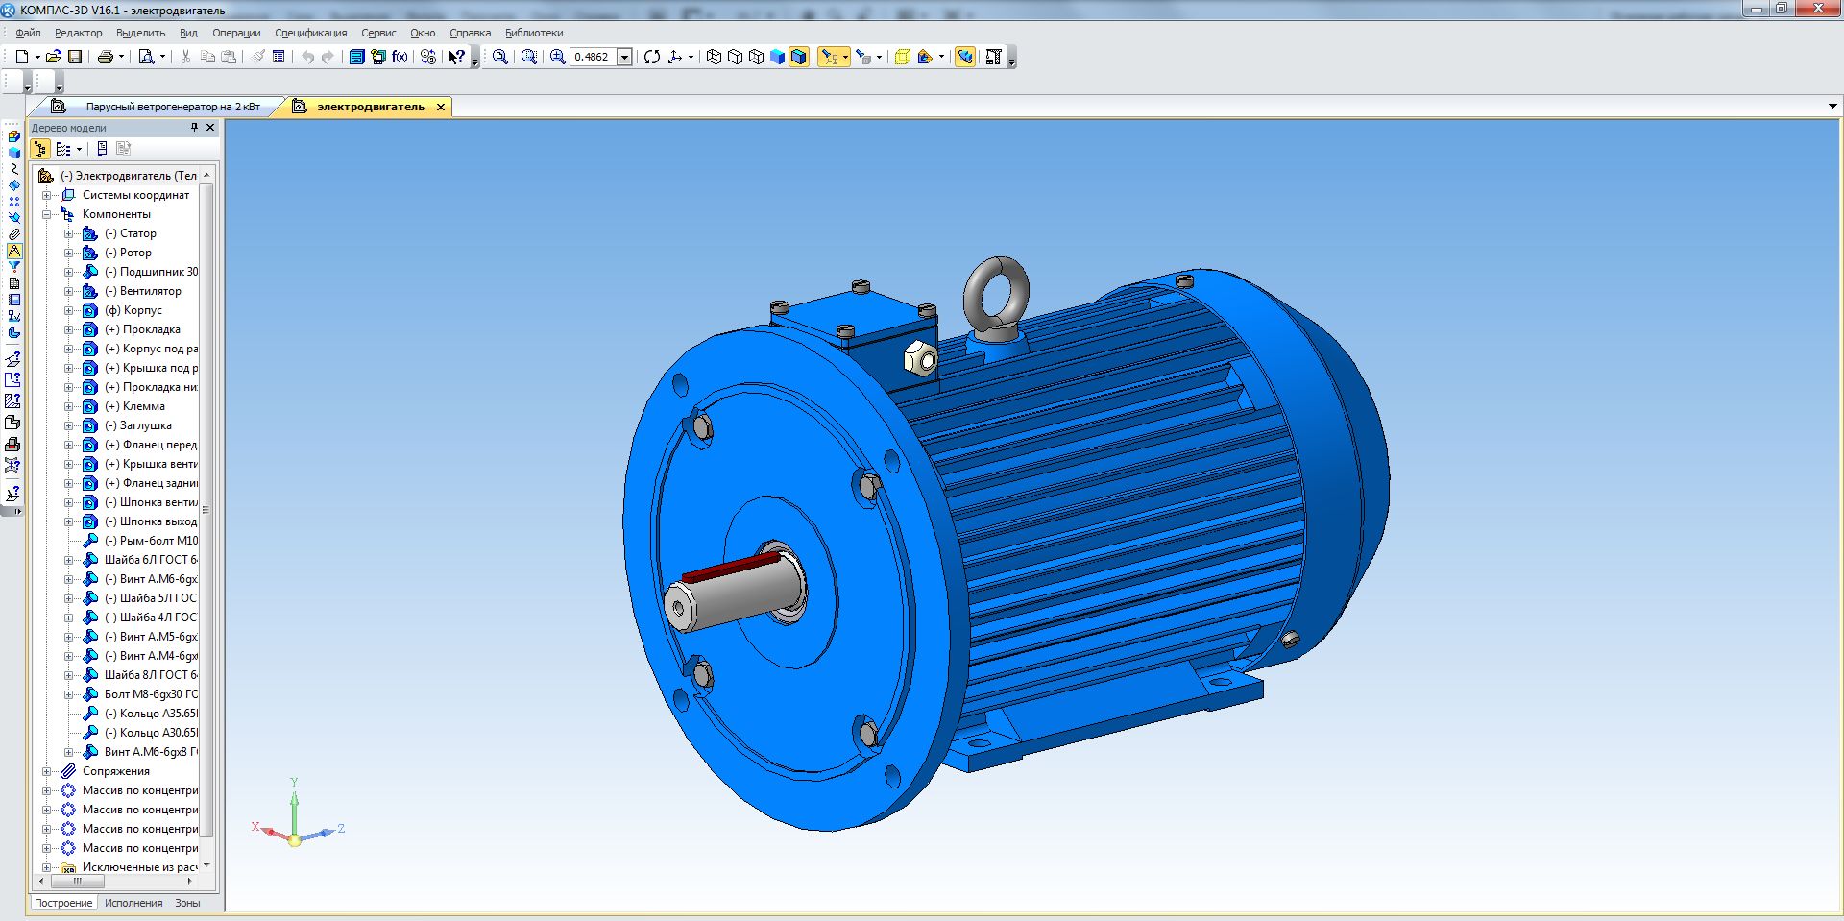Select the Построение tab

(x=63, y=903)
